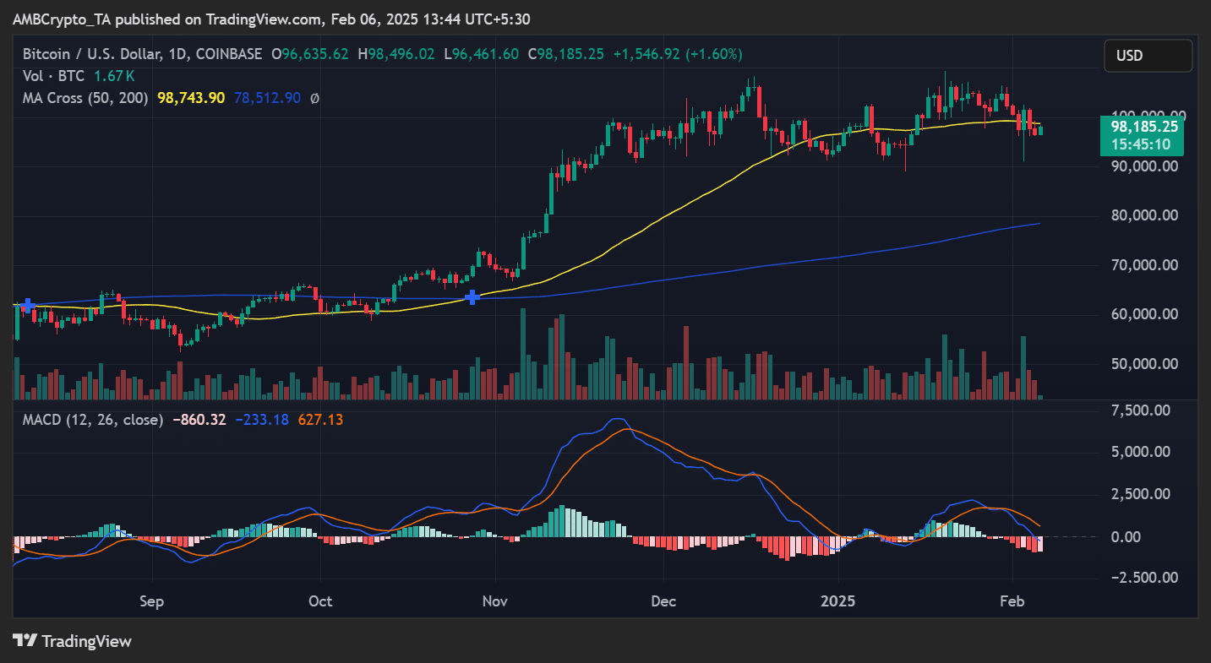Click the 80,000.00 price axis label

1144,215
